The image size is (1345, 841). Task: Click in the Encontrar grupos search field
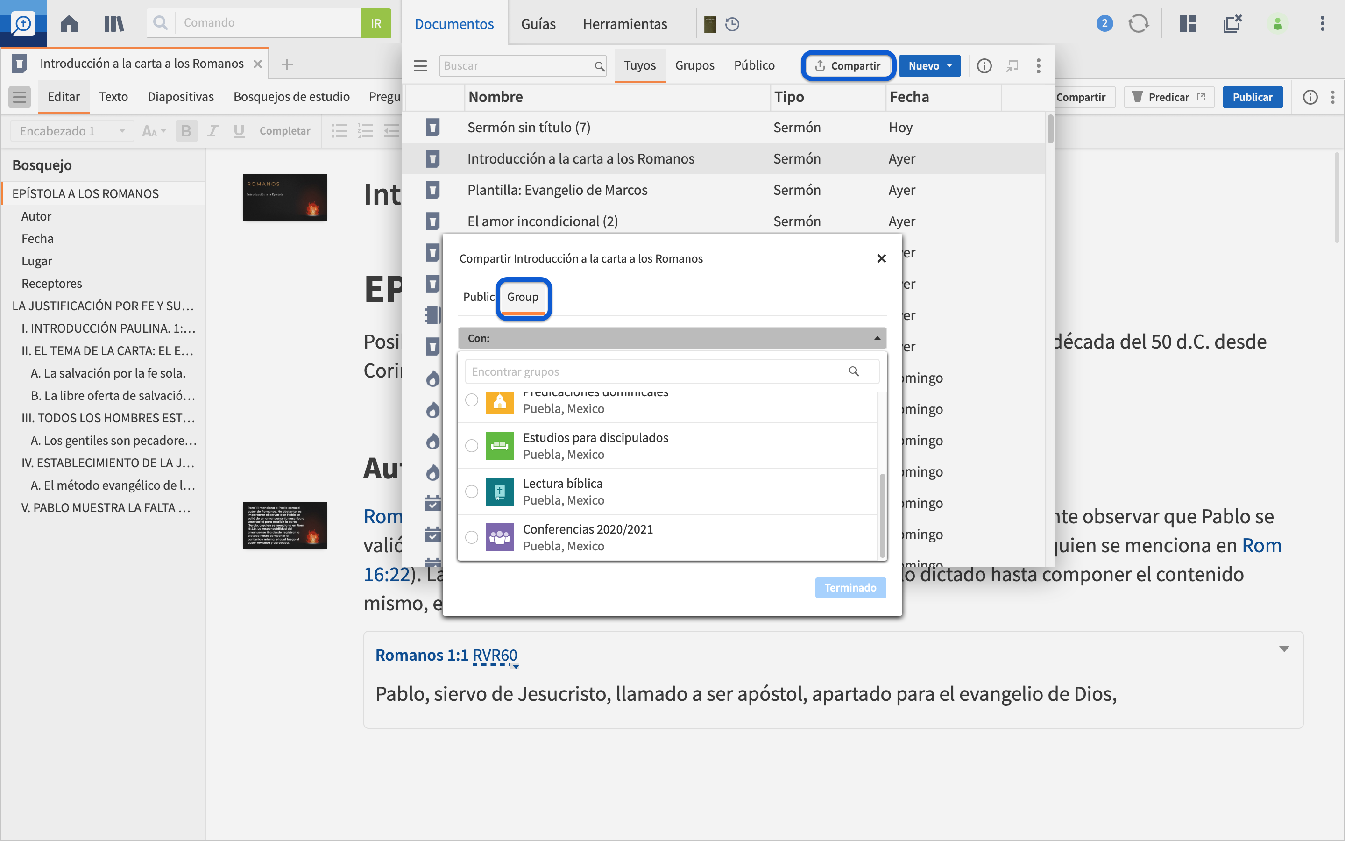click(672, 371)
